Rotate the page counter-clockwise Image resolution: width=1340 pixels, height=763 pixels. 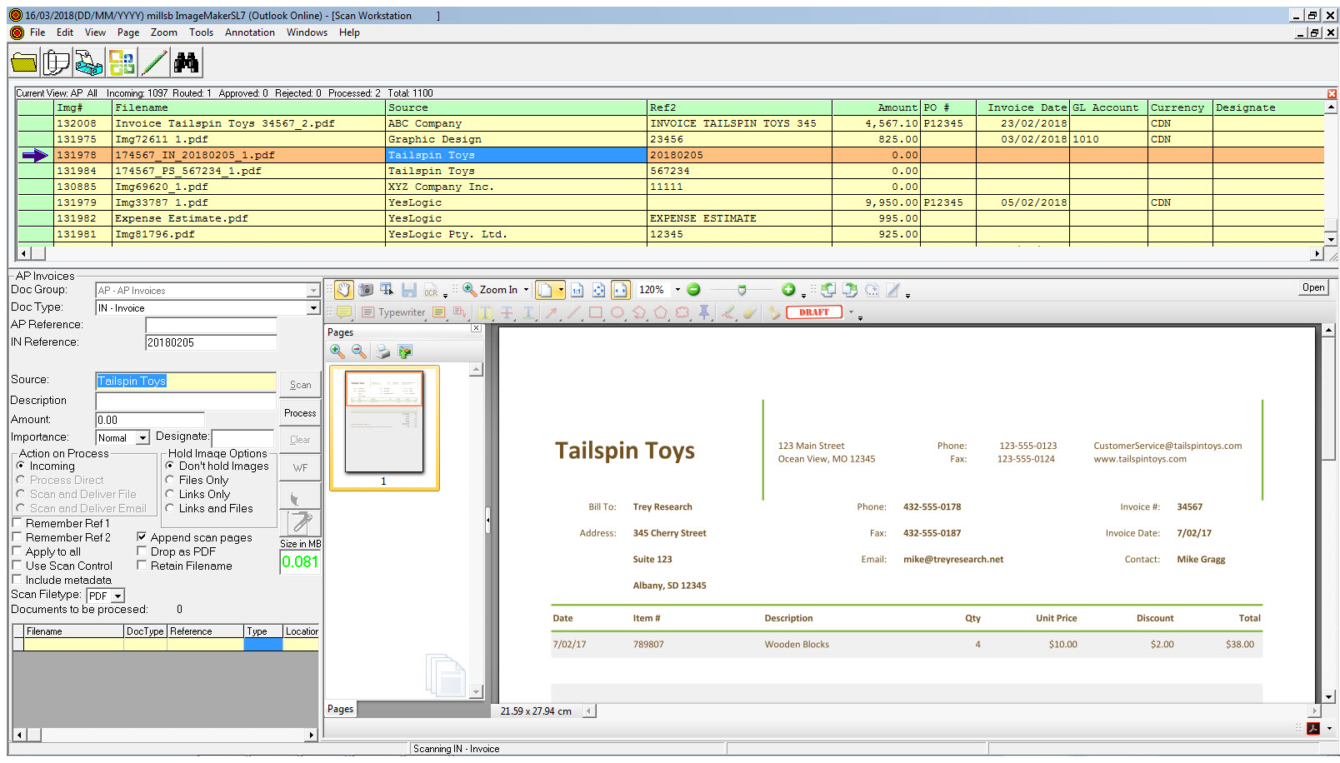click(828, 290)
